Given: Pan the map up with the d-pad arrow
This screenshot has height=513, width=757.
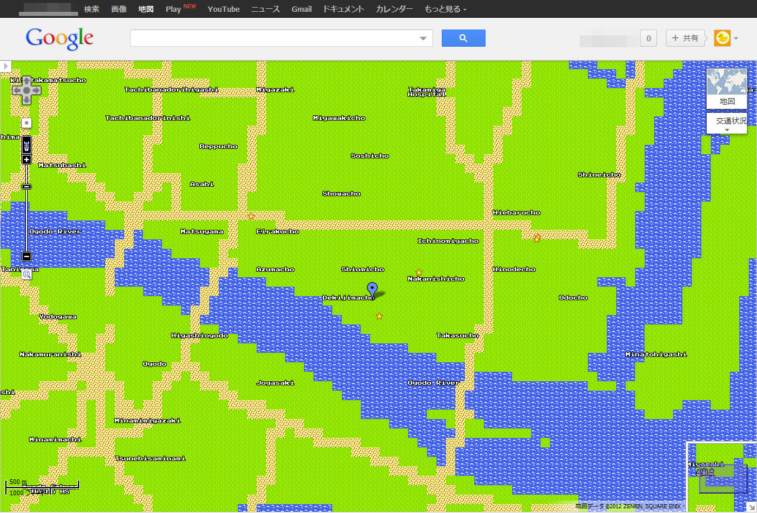Looking at the screenshot, I should click(x=27, y=81).
